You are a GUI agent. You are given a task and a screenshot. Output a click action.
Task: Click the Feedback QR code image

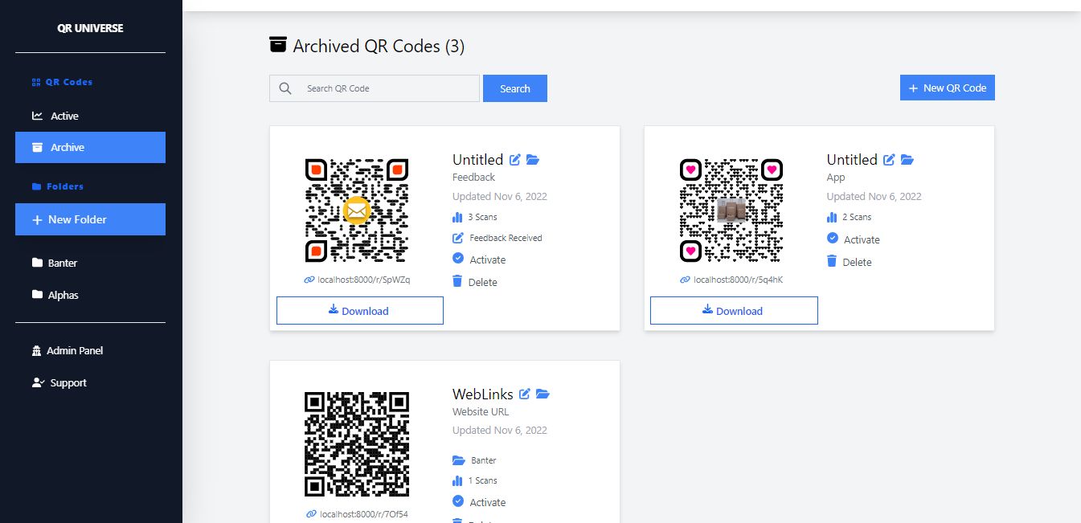pos(357,210)
